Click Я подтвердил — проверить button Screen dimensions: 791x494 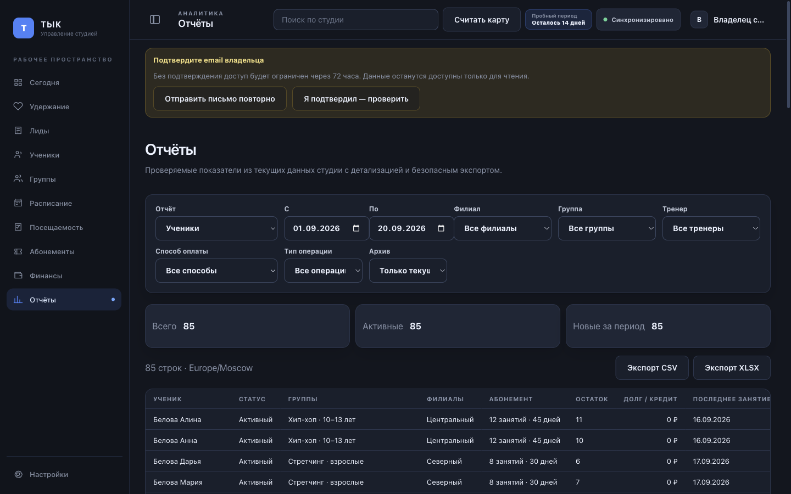[x=356, y=99]
